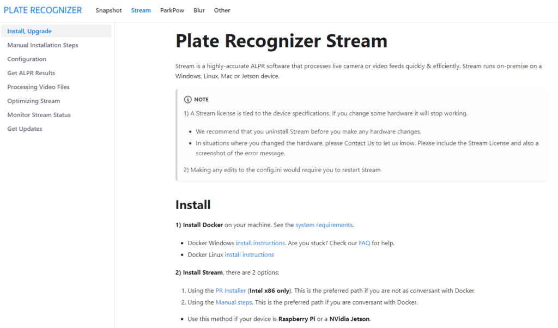Click the PLATE RECOGNIZER logo
Viewport: 558px width, 328px height.
click(43, 10)
